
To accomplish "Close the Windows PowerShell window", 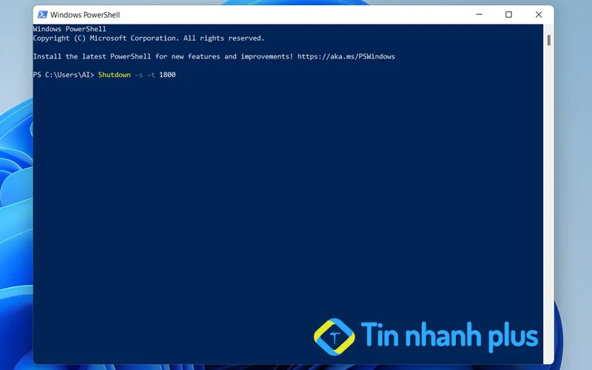I will click(539, 14).
